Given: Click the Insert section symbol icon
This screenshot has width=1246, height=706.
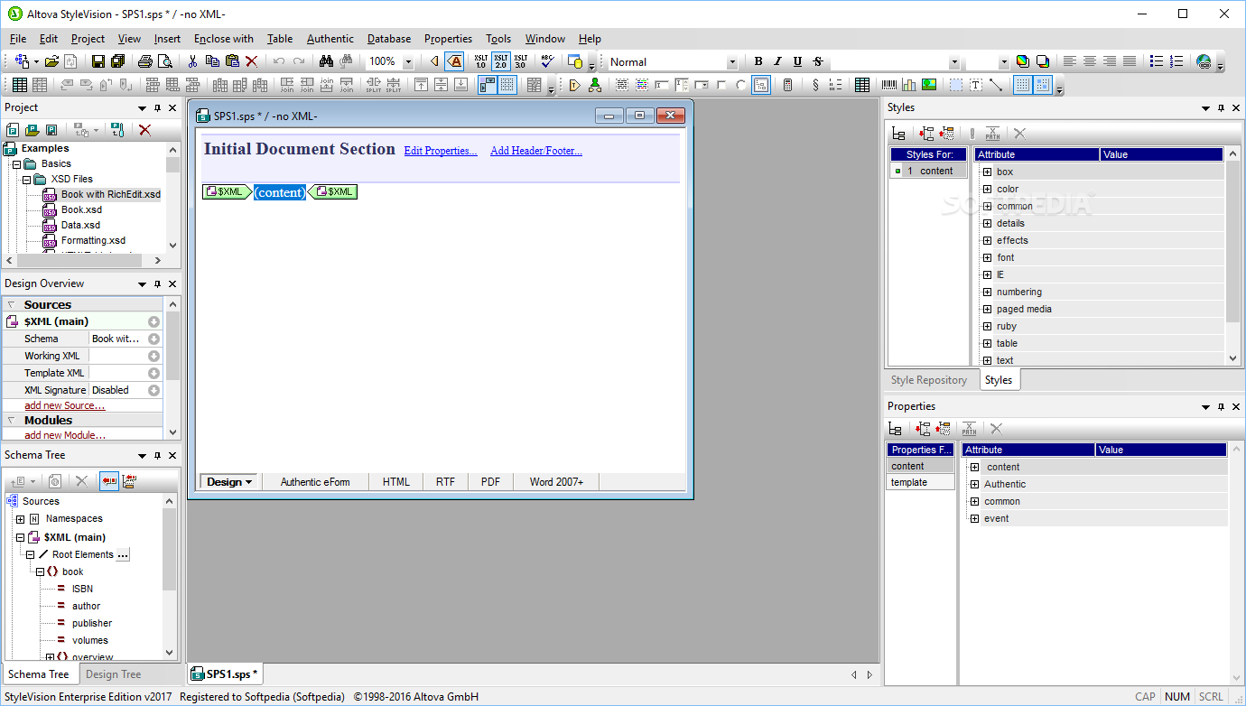Looking at the screenshot, I should click(x=815, y=85).
